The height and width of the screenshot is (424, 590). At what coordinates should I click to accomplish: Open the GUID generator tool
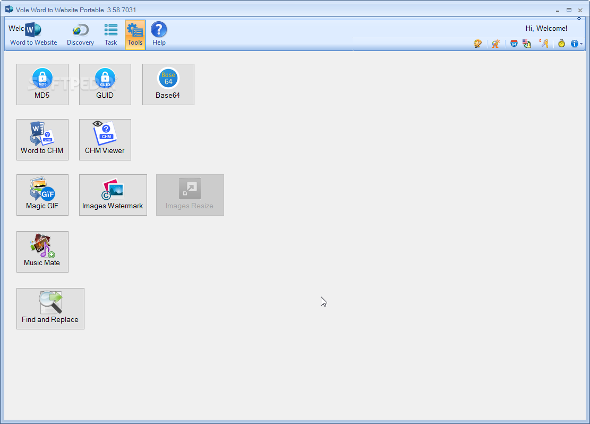point(105,84)
